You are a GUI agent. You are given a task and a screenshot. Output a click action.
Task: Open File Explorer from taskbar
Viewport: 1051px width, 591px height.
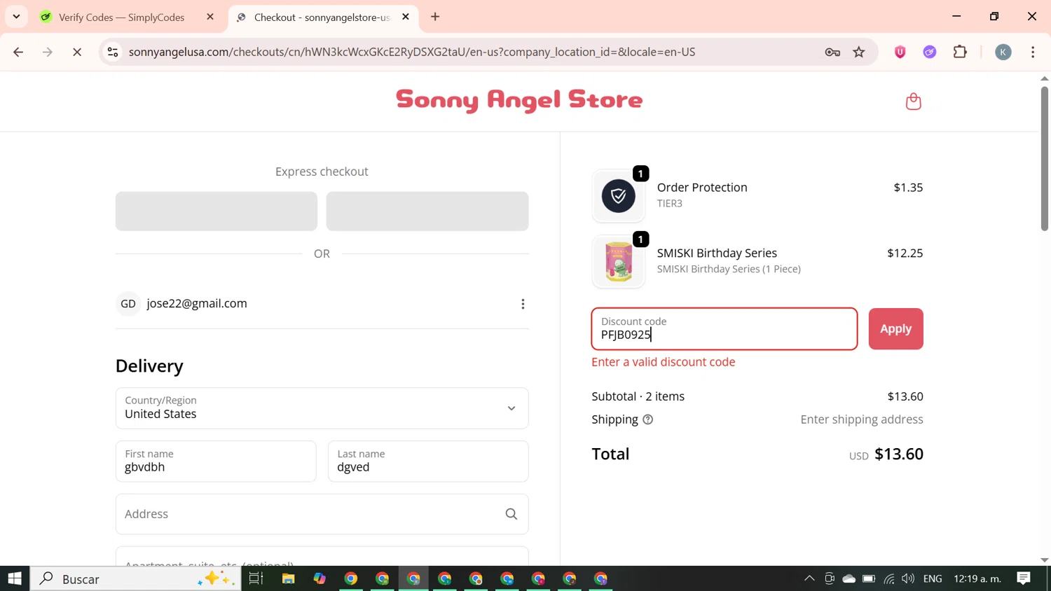coord(288,578)
